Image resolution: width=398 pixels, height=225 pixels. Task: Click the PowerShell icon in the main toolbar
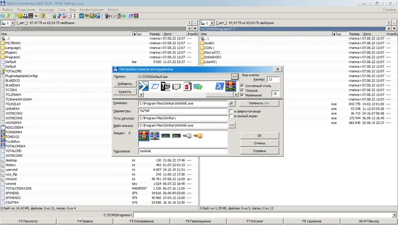tap(131, 16)
